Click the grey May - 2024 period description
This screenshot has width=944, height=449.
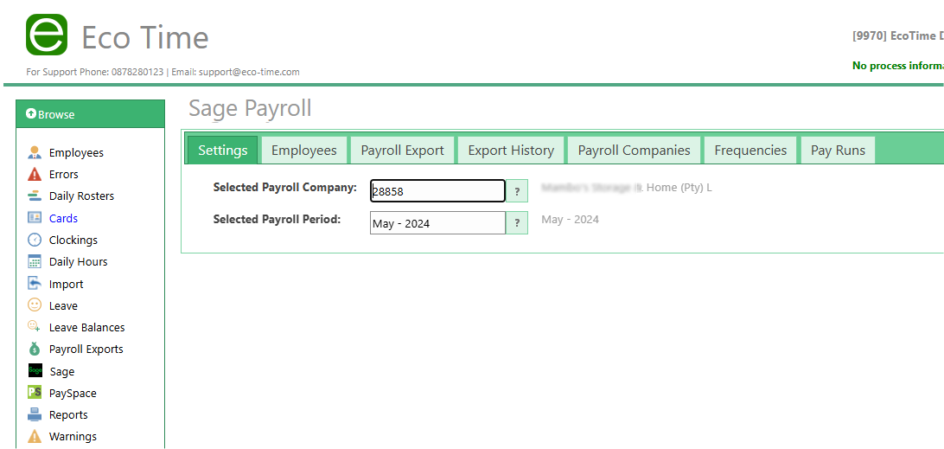(571, 220)
